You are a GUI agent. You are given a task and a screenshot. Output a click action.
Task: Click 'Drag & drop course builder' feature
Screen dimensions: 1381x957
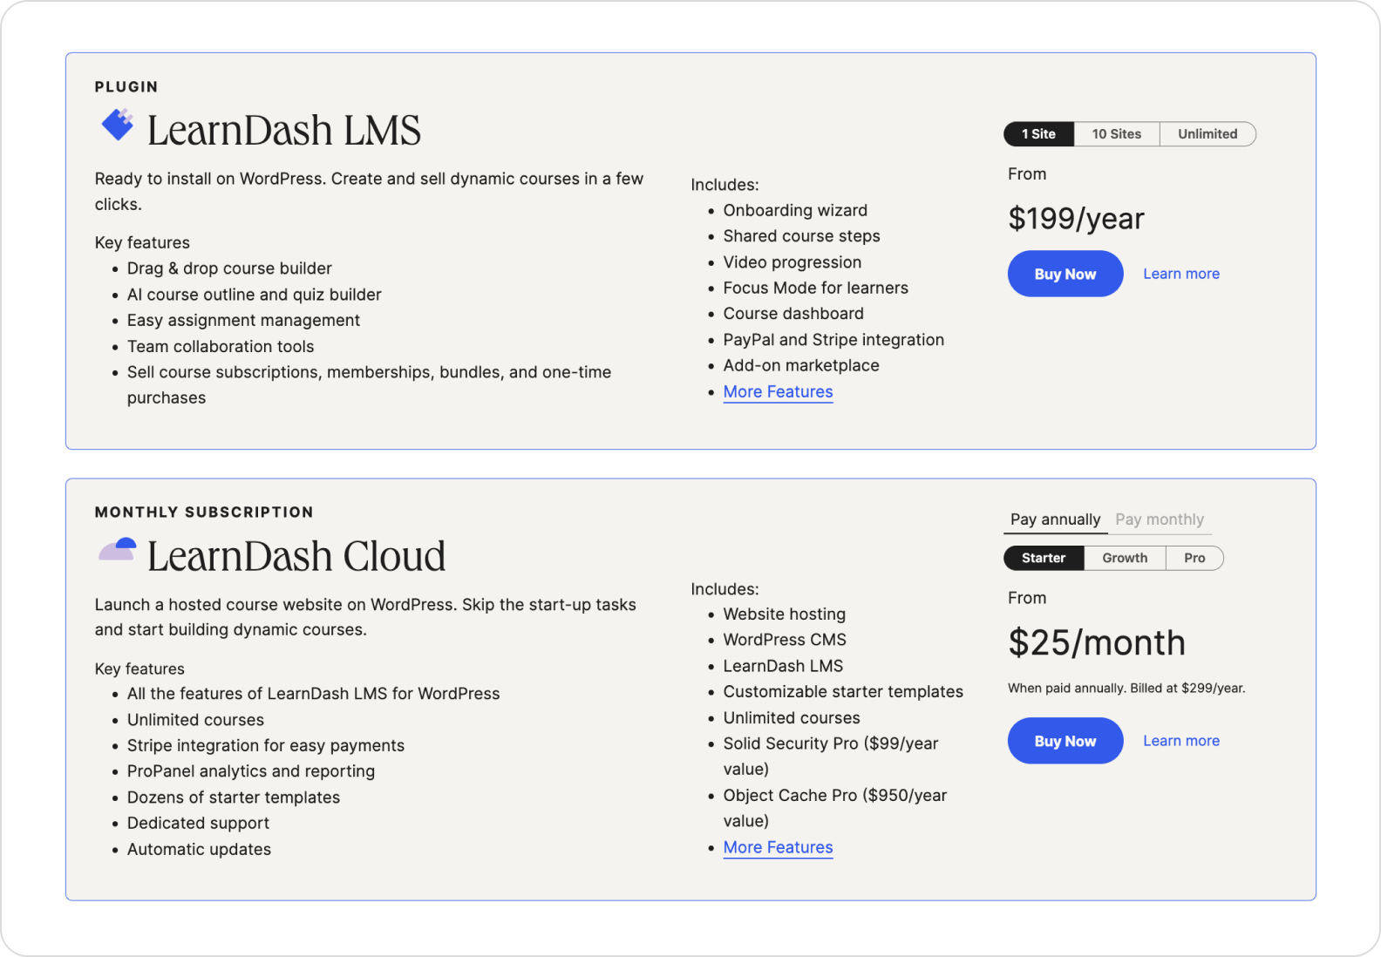pos(229,268)
